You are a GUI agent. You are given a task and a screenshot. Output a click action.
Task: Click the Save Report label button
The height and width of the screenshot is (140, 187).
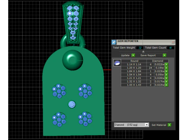(x=148, y=55)
